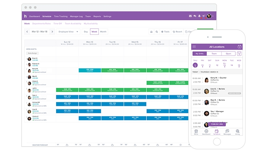Open the chat messages icon in header

click(195, 16)
